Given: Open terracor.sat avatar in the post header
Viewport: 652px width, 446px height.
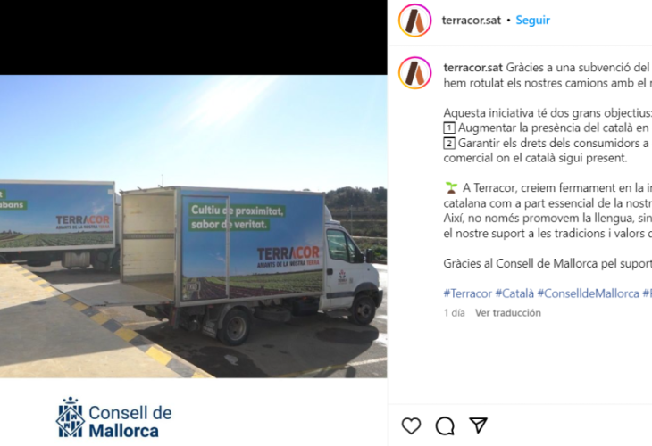Looking at the screenshot, I should click(415, 21).
